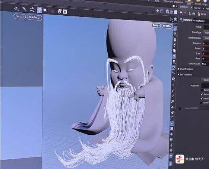This screenshot has width=209, height=169.
Task: Click the upper map pin icon in display toolbar
Action: (174, 62)
